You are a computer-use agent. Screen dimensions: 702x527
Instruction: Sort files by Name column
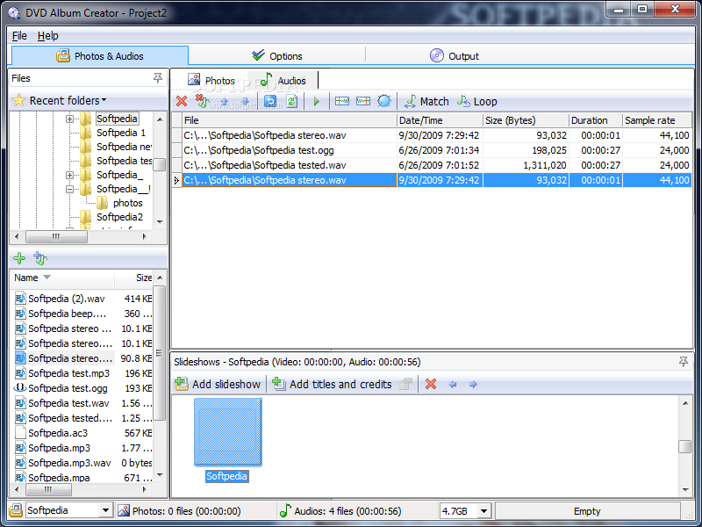(x=62, y=278)
